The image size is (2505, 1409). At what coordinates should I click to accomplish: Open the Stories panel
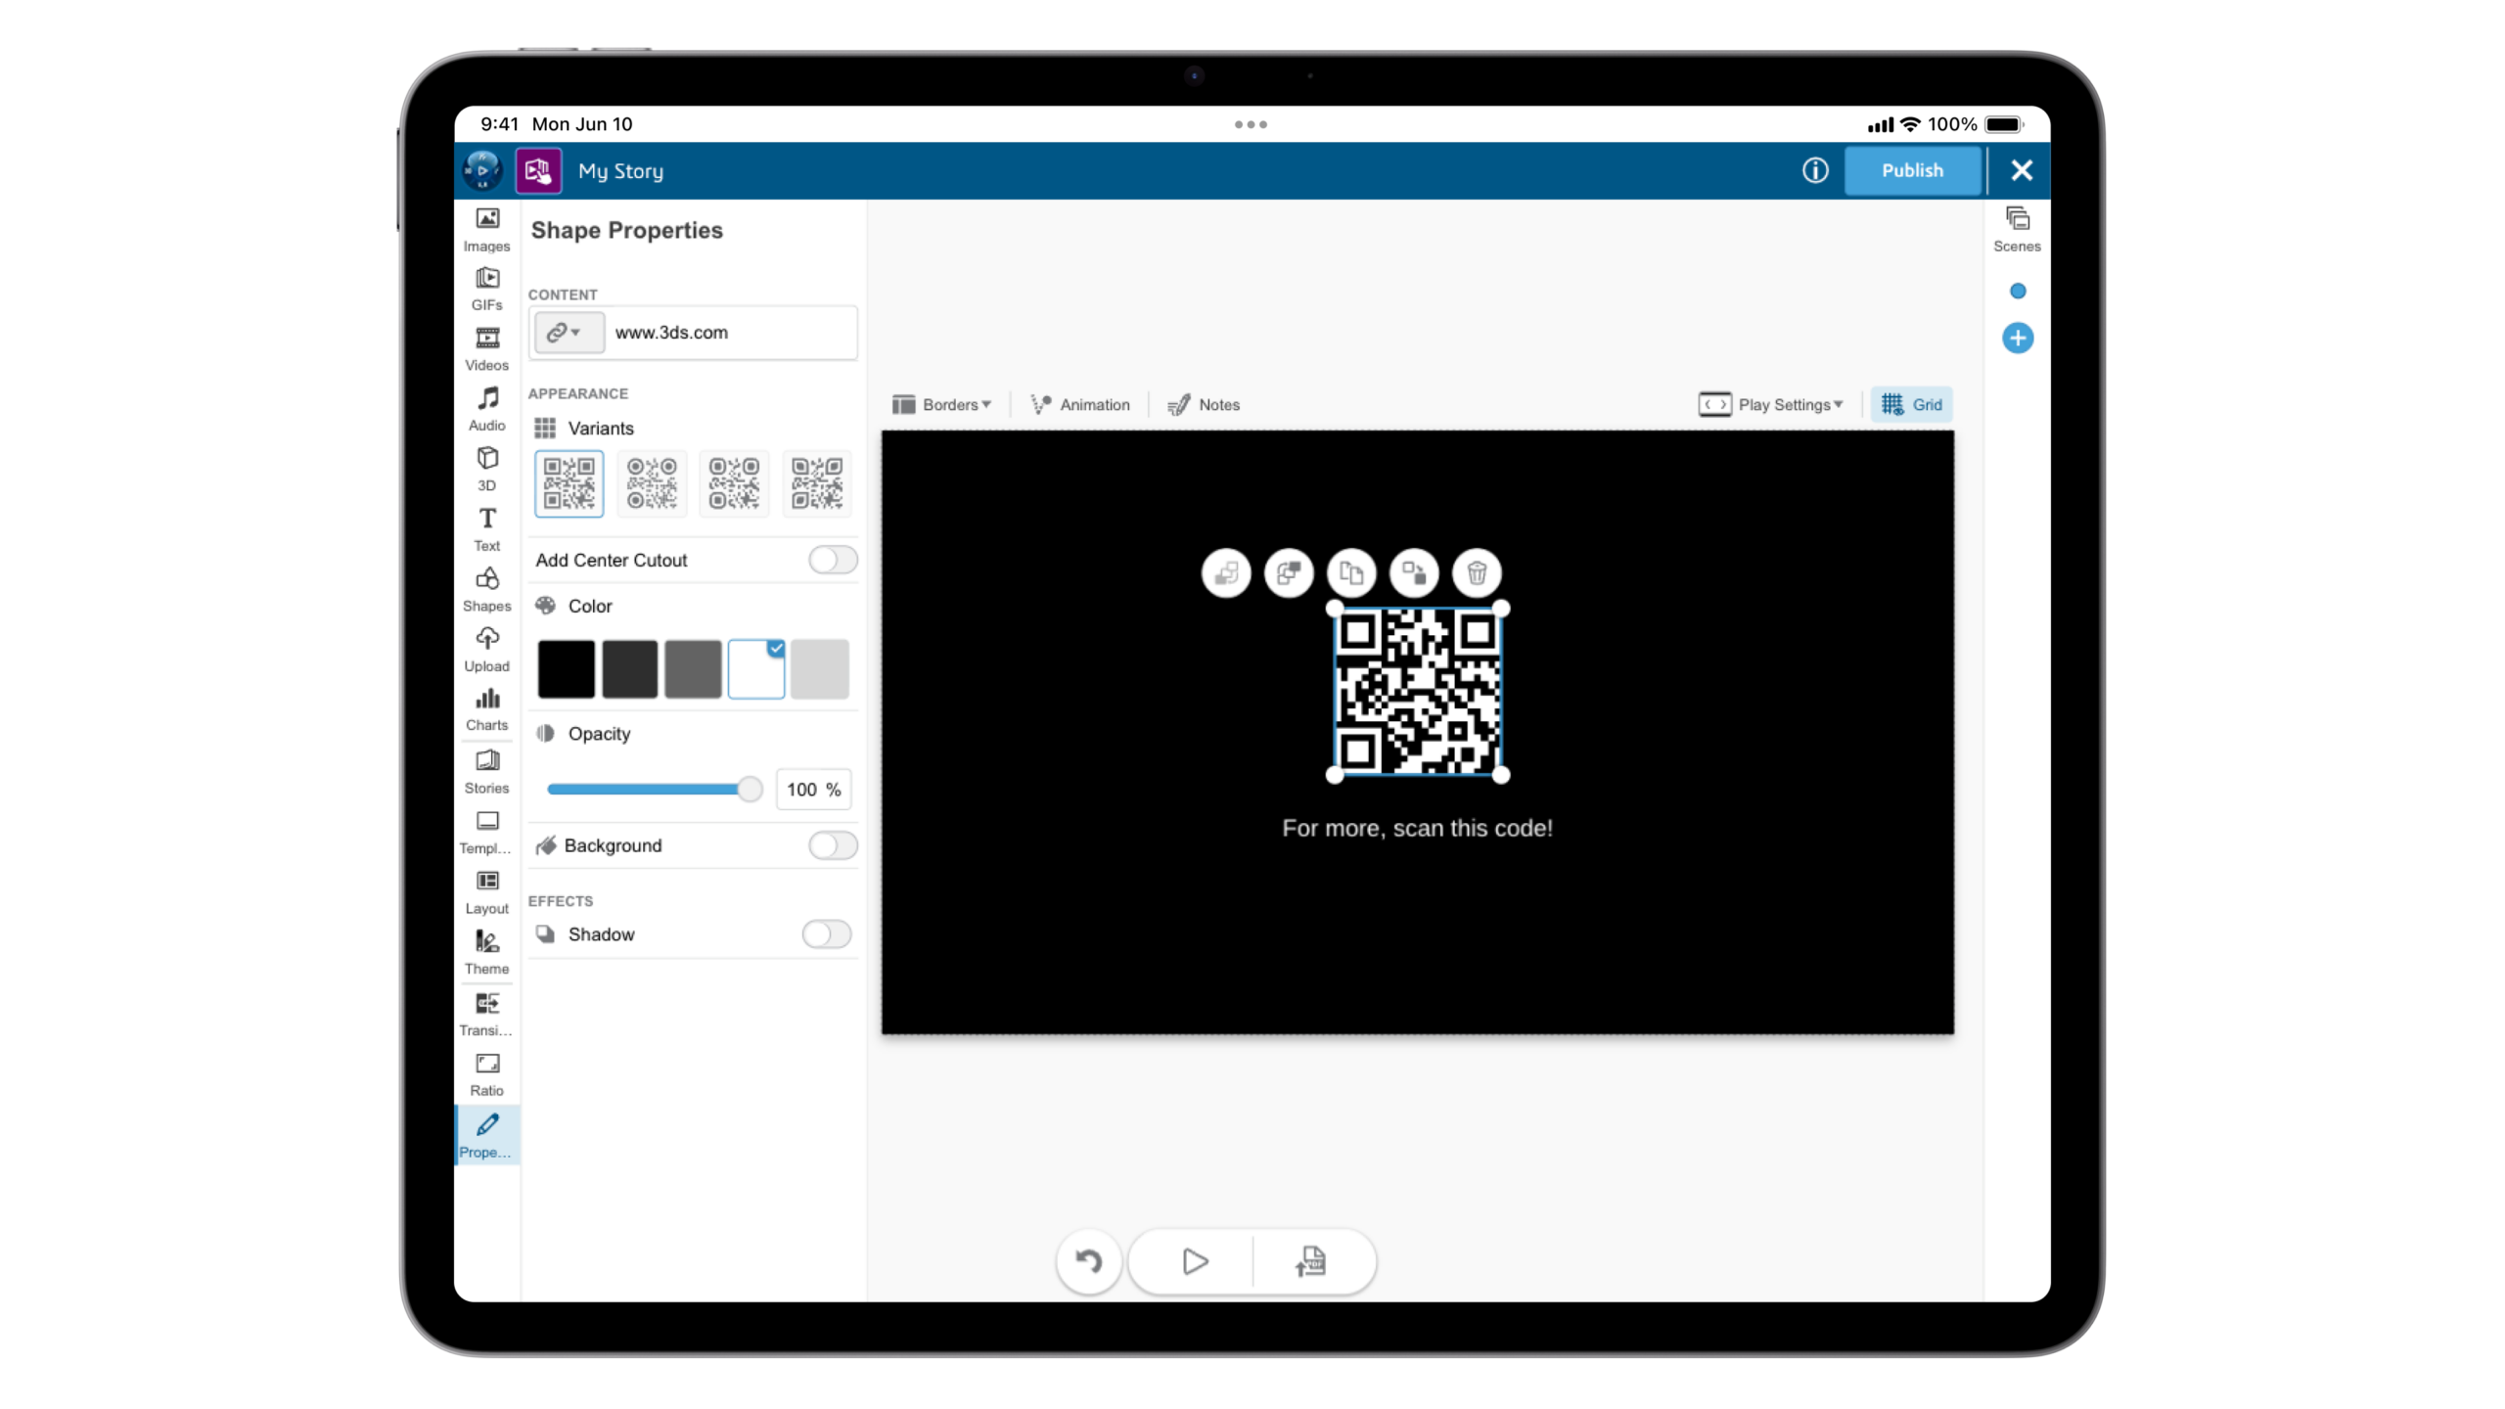tap(486, 772)
